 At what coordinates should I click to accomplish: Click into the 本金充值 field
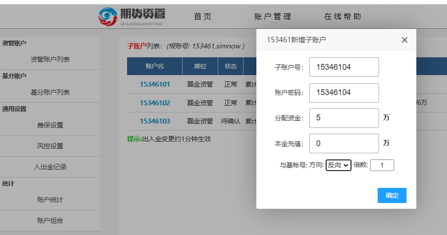pos(344,143)
